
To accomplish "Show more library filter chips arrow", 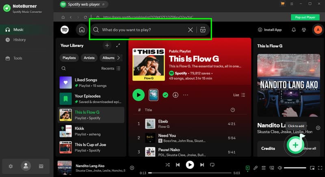I will (119, 58).
